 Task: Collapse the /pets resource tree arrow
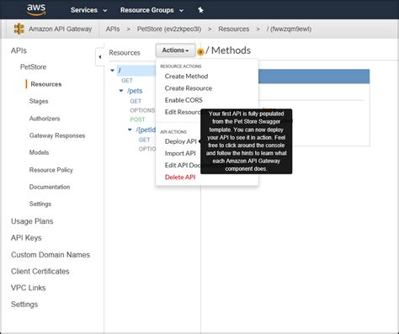121,91
